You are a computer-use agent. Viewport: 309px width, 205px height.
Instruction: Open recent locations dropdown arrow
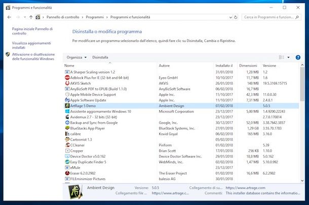click(25, 17)
